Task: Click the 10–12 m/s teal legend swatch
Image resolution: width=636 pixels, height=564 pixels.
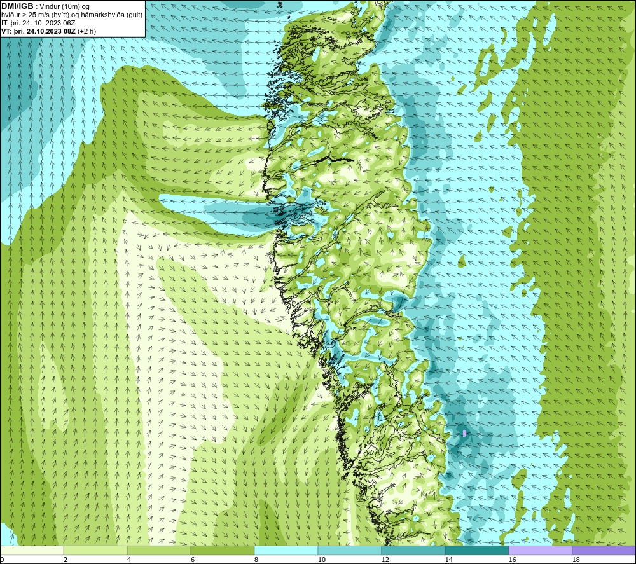Action: (350, 550)
